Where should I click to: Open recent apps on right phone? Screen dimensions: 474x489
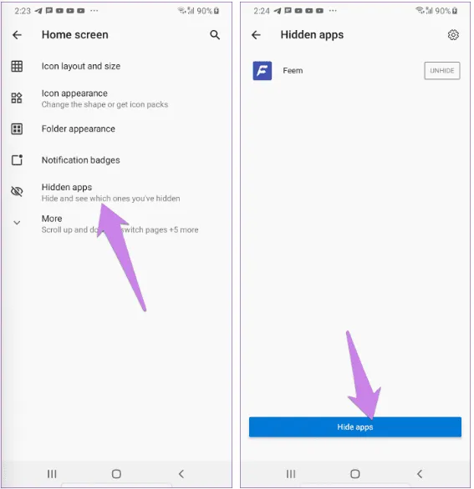(291, 474)
